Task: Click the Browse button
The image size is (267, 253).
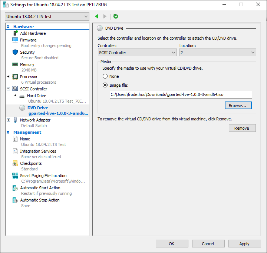Action: point(238,106)
